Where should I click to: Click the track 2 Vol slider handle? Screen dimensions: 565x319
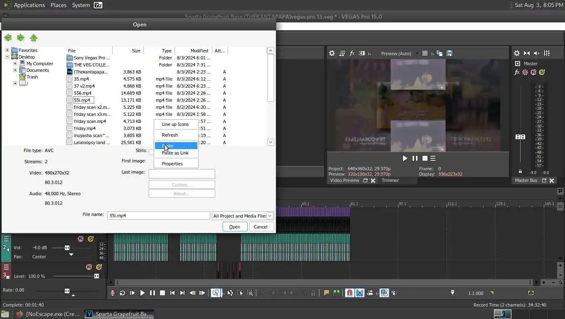[67, 248]
